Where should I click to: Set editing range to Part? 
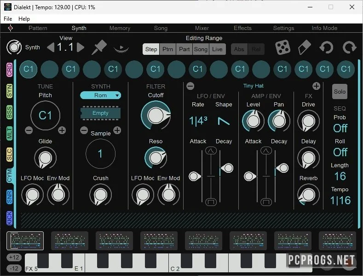(x=184, y=49)
